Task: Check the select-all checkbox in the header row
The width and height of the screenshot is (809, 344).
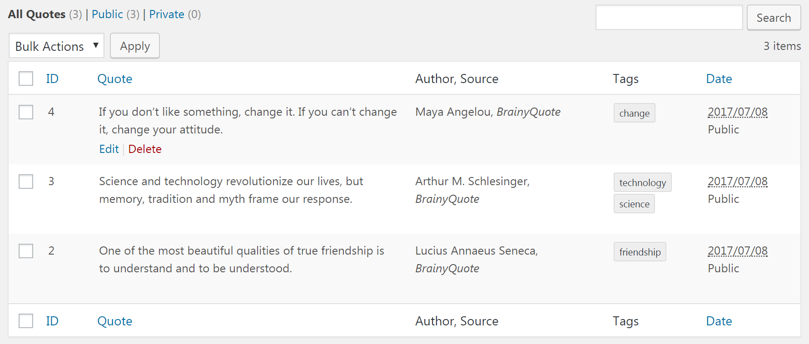Action: (x=26, y=78)
